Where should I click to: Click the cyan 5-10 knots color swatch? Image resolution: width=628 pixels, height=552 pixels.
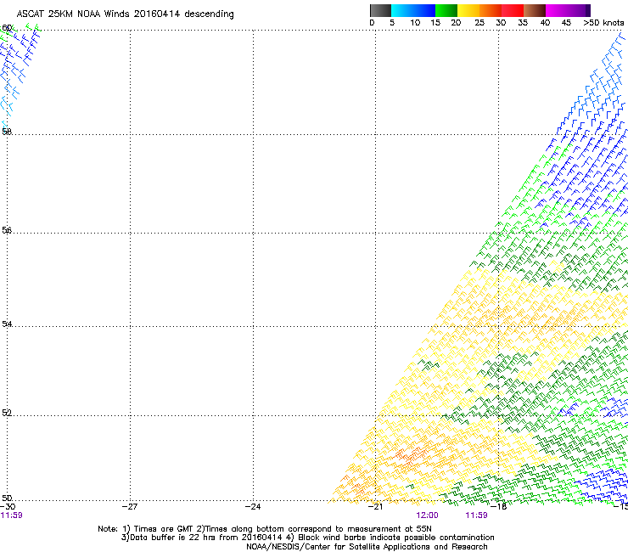(401, 10)
